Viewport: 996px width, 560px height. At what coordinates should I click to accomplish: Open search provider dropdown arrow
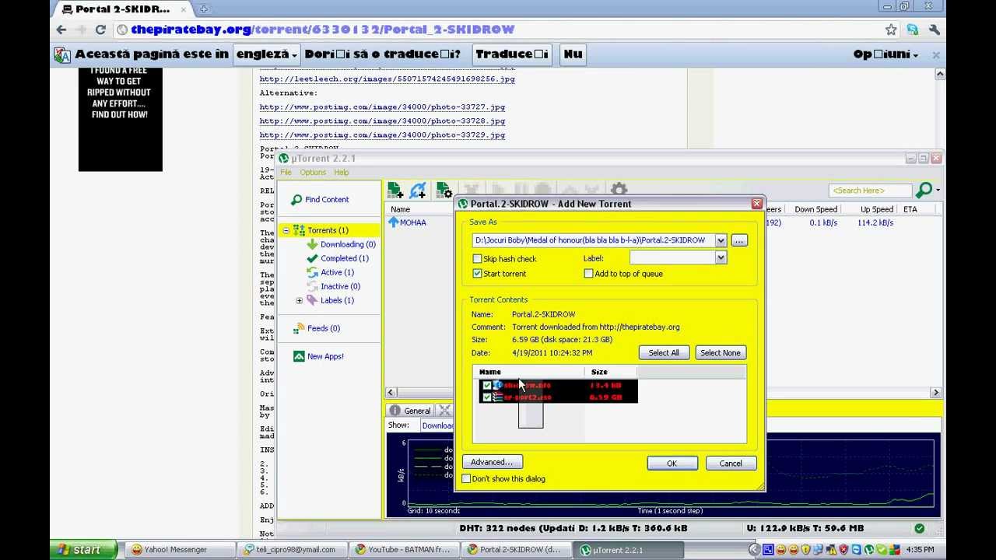(x=938, y=191)
